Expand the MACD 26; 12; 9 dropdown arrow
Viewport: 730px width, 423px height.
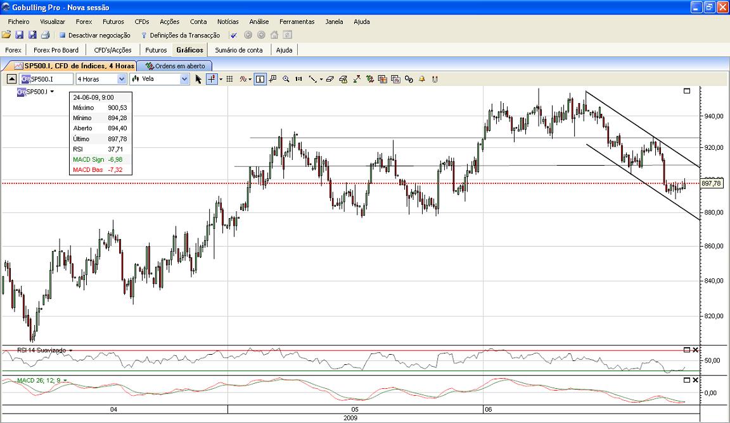[x=65, y=381]
